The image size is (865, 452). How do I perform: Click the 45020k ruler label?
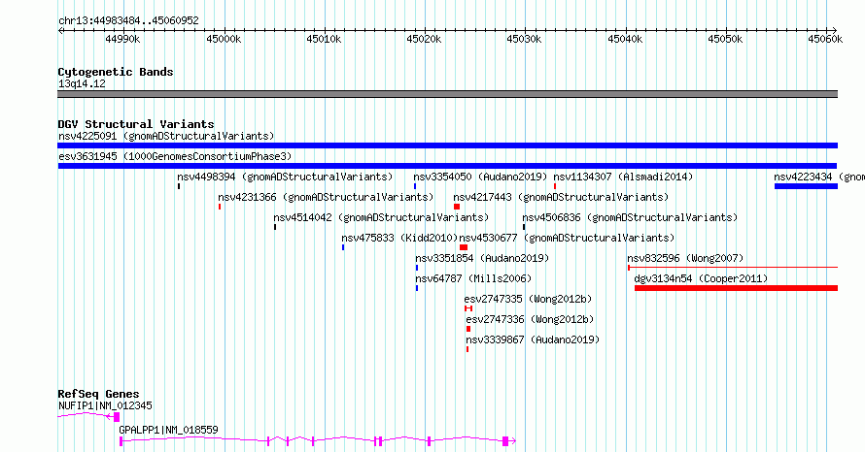coord(424,39)
